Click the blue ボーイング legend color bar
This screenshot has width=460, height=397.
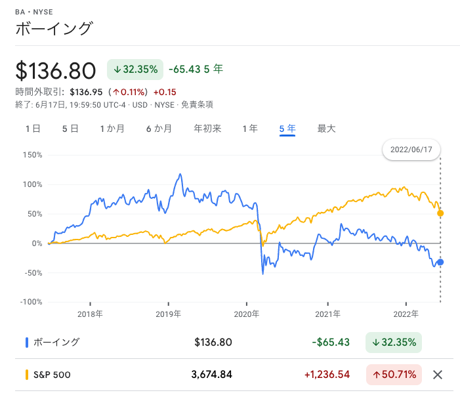pyautogui.click(x=26, y=342)
